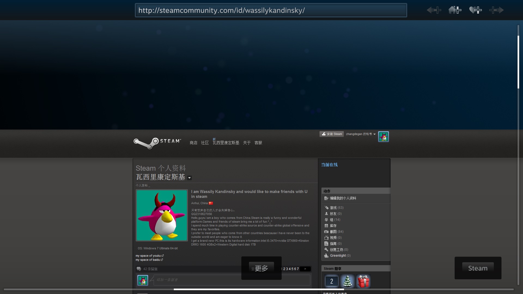523x294 pixels.
Task: Click the add to favorites heart icon
Action: 476,10
